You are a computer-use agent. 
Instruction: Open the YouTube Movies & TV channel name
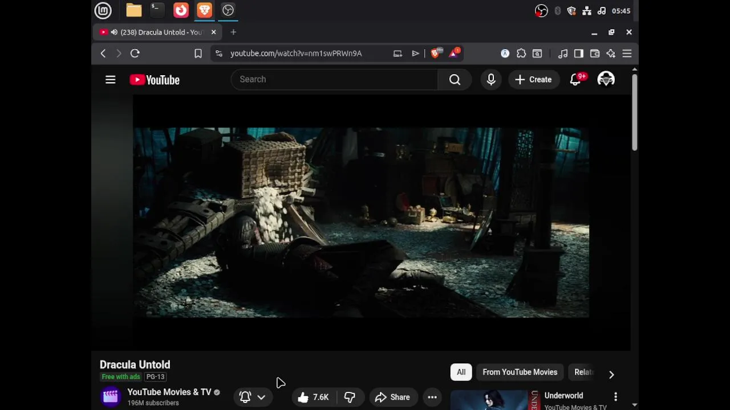169,392
